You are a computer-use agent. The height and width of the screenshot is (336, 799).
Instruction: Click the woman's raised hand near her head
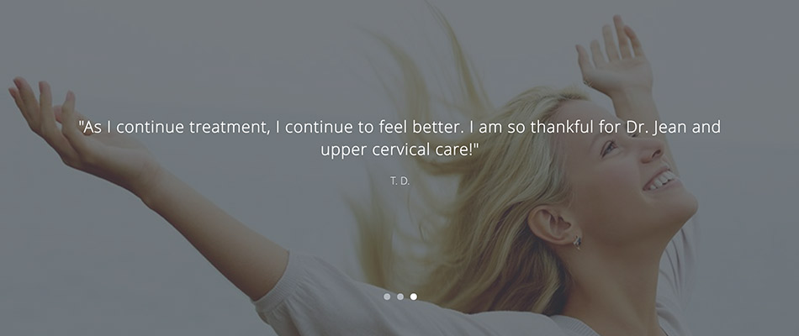tap(615, 59)
